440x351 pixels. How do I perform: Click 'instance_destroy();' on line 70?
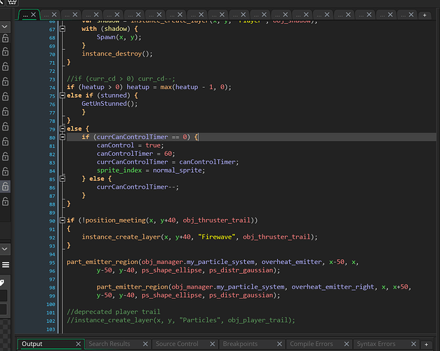117,53
